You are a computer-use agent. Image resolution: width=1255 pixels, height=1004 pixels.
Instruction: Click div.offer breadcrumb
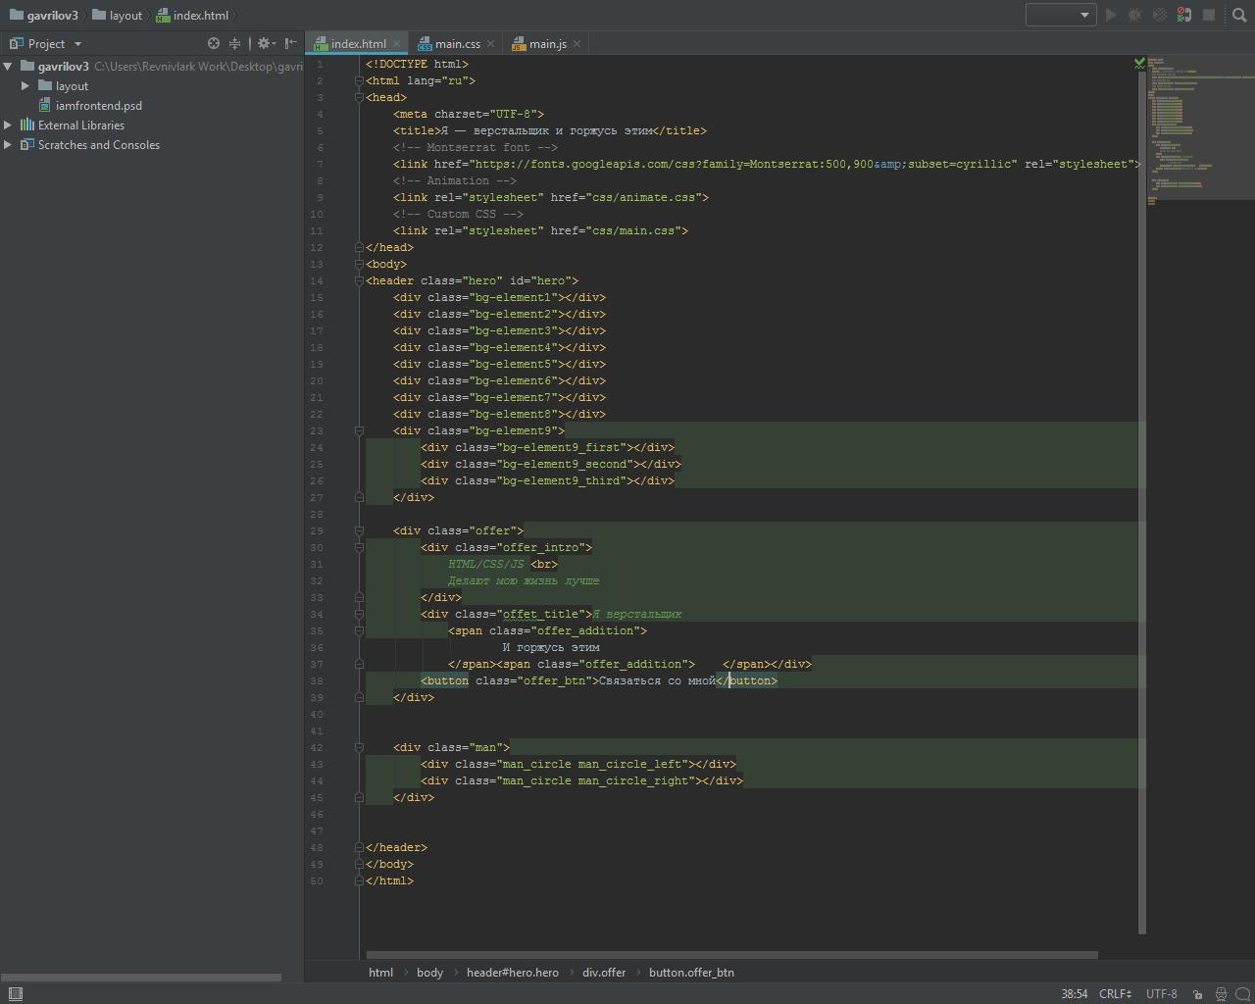coord(603,972)
